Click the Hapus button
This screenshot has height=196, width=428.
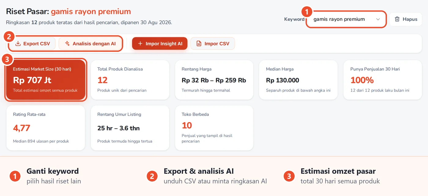coord(406,19)
